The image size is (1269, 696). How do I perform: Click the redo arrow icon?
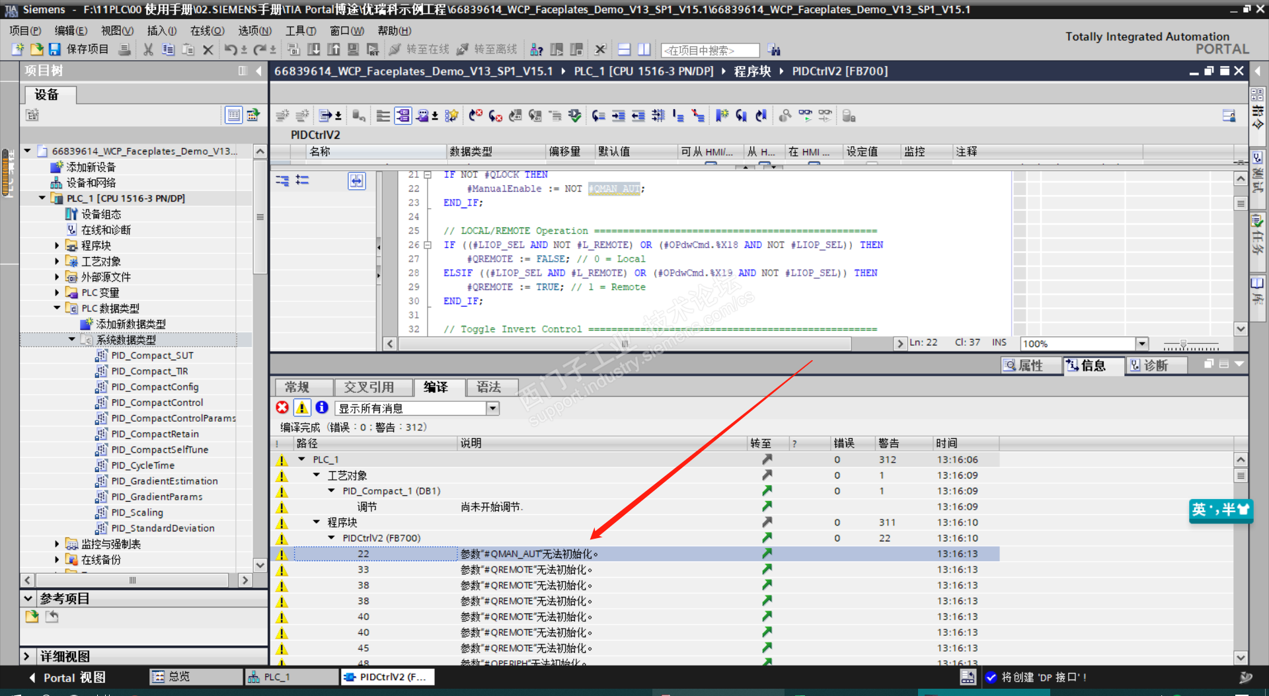tap(260, 50)
